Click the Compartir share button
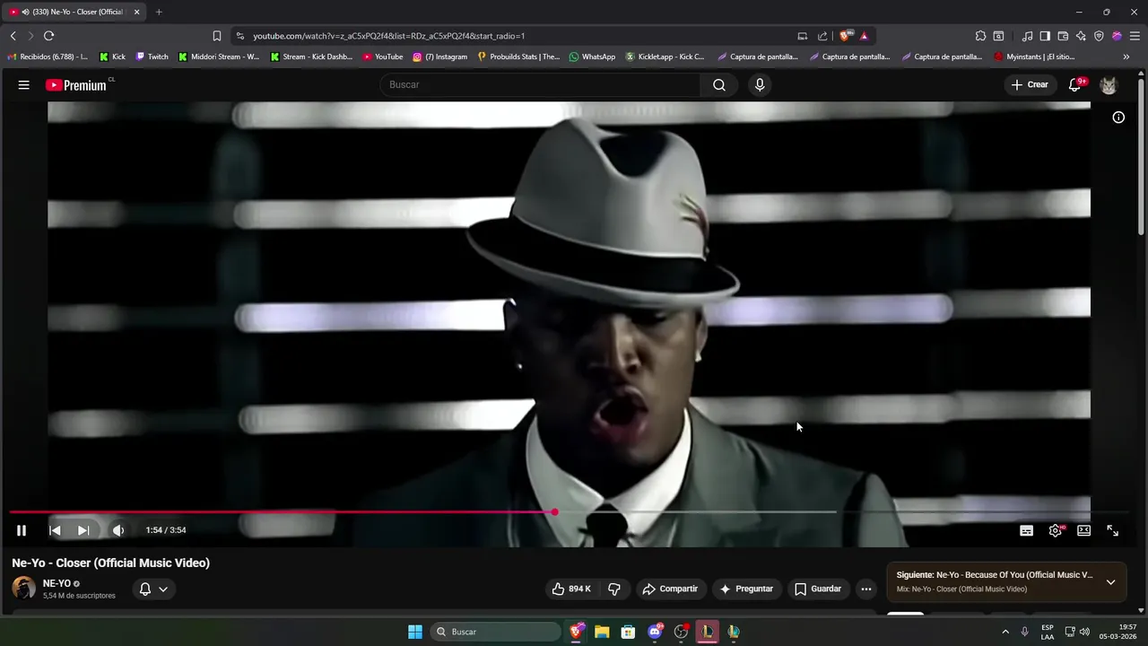 (670, 589)
